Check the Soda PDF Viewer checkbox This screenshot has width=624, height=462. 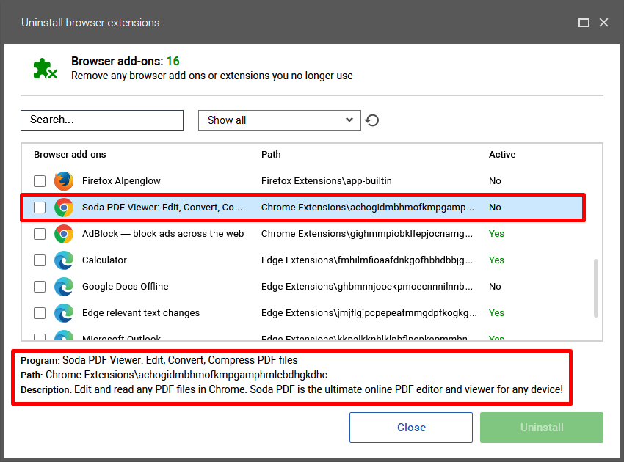(x=40, y=207)
